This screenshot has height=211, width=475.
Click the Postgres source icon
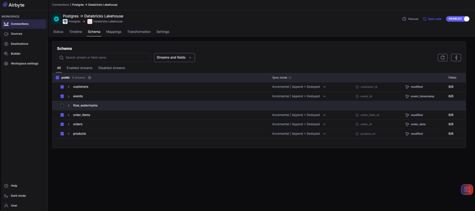pos(65,21)
